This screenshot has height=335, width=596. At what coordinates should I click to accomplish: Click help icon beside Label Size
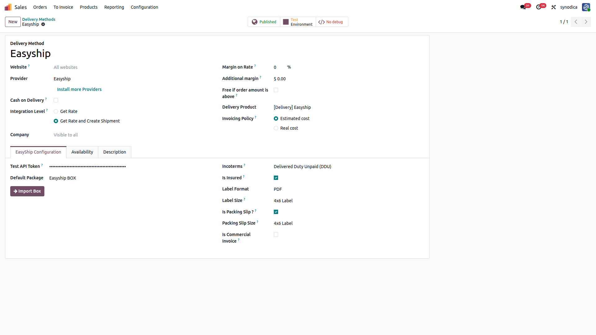pos(244,199)
